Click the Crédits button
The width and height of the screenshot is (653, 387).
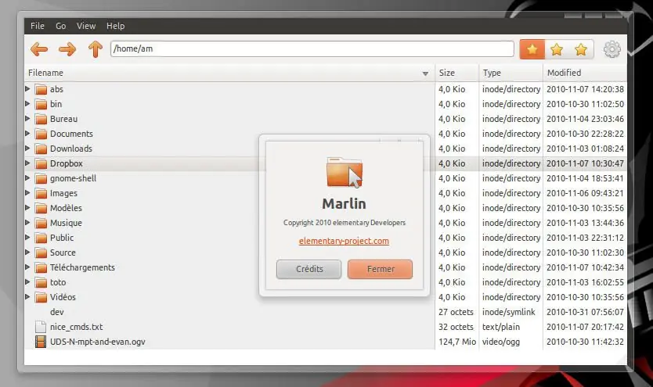click(309, 269)
